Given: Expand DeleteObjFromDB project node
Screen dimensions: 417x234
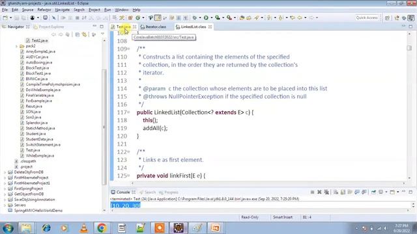Looking at the screenshot, I should coord(5,172).
